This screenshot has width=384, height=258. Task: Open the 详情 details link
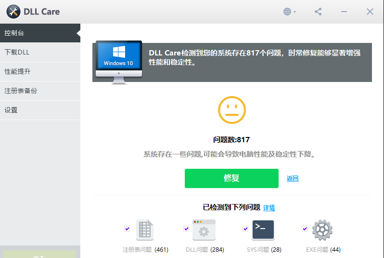click(x=269, y=208)
